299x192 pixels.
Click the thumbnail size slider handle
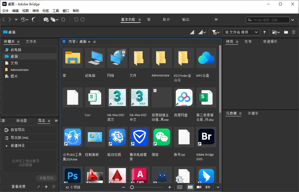(x=132, y=187)
